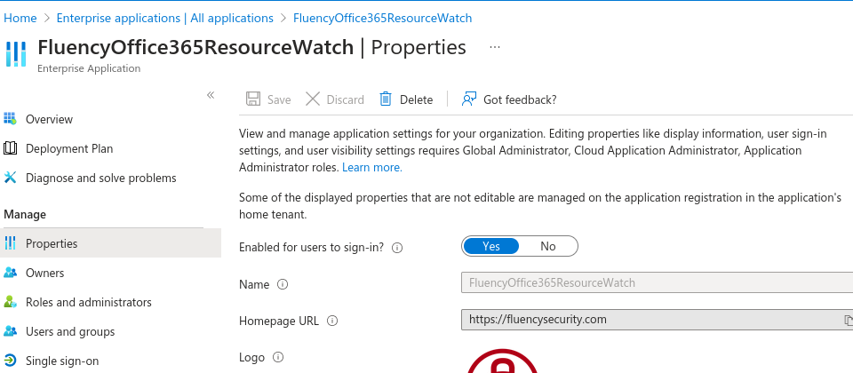Viewport: 853px width, 373px height.
Task: Click the wrench icon for Diagnose
Action: tap(10, 178)
